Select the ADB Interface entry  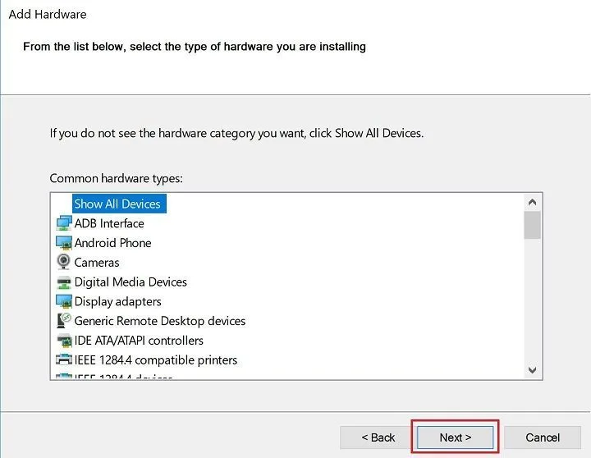pos(109,223)
